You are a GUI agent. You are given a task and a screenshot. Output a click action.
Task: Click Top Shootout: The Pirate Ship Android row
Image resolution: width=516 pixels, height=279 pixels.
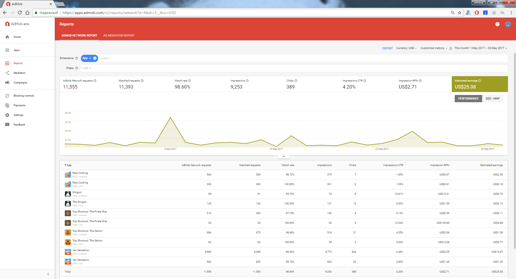284,213
